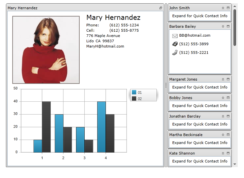Viewport: 244px width, 178px height.
Task: Maximize the Bobby Jones contact tile
Action: tap(228, 98)
